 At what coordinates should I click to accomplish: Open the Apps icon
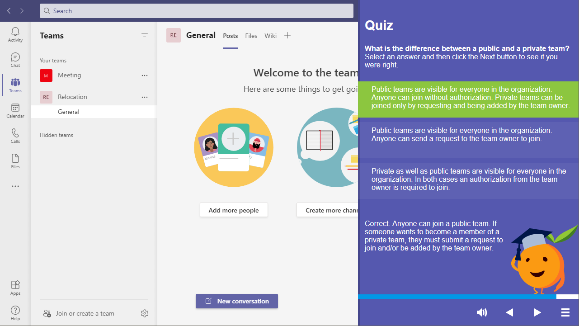pyautogui.click(x=15, y=288)
